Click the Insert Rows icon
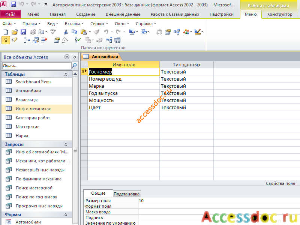The height and width of the screenshot is (225, 300). point(27,40)
